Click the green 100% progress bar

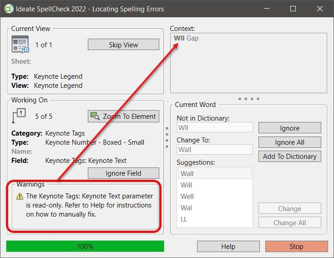[x=85, y=246]
